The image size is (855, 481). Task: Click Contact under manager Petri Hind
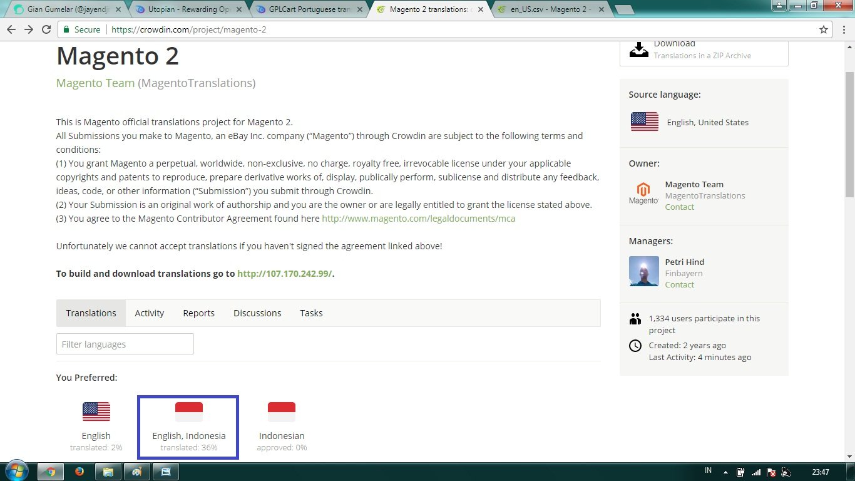pyautogui.click(x=680, y=284)
